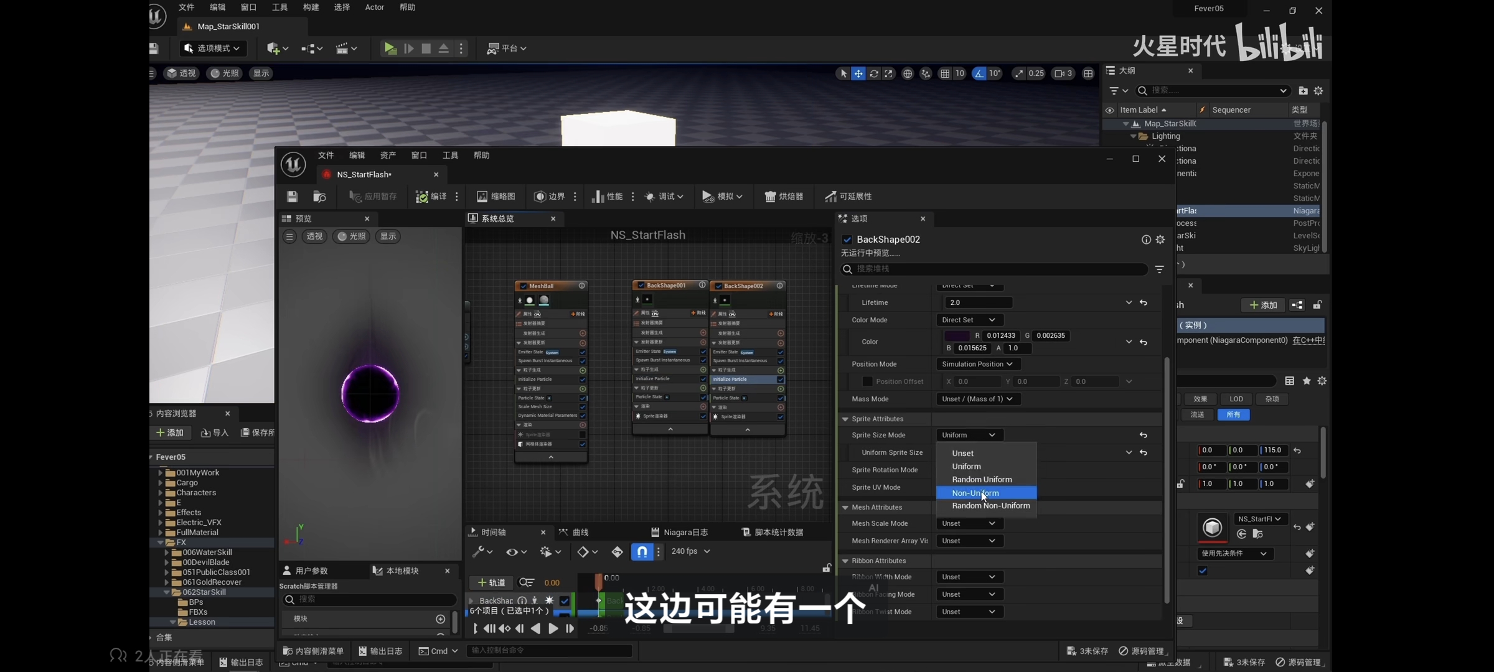Select Random Non-Uniform from the dropdown list
The width and height of the screenshot is (1494, 672).
[x=990, y=506]
